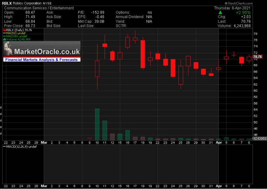Viewport: 267px width, 189px height.
Task: Click the March 11 red candlestick
Action: [x=105, y=45]
